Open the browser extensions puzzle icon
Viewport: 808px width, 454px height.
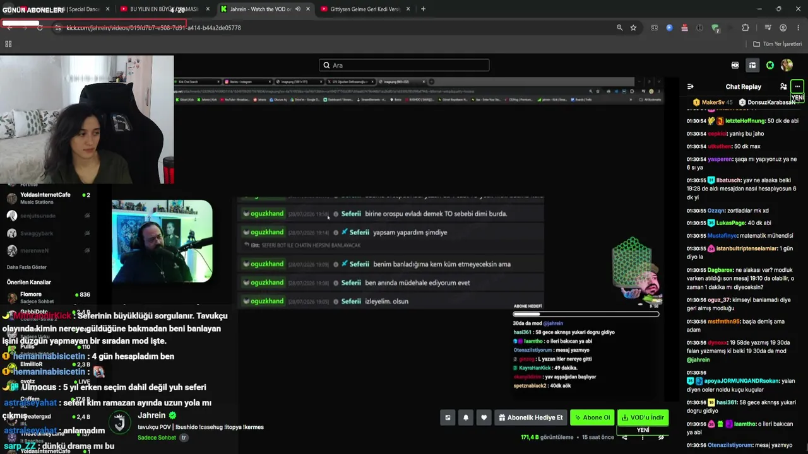[x=746, y=28]
